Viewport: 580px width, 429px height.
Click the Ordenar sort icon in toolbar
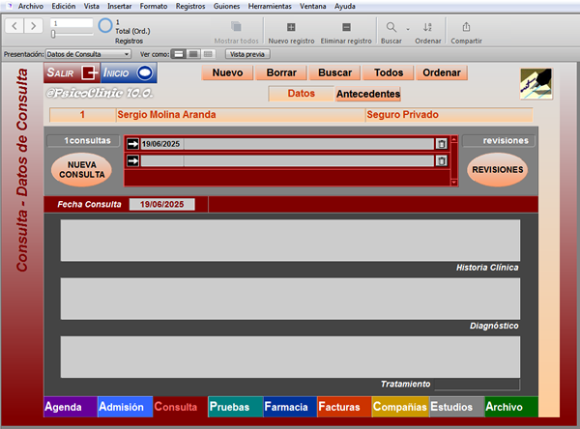pos(427,27)
